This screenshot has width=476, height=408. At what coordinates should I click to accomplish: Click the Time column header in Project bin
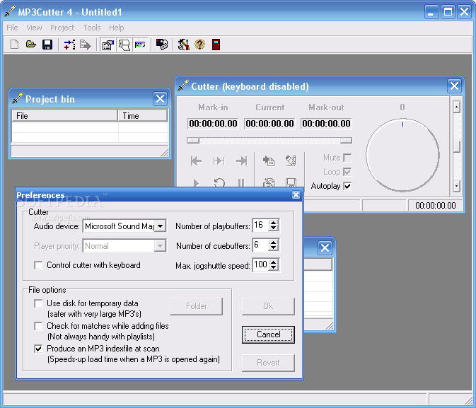pyautogui.click(x=142, y=116)
